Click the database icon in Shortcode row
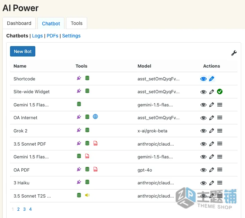245x218 pixels. tap(87, 78)
